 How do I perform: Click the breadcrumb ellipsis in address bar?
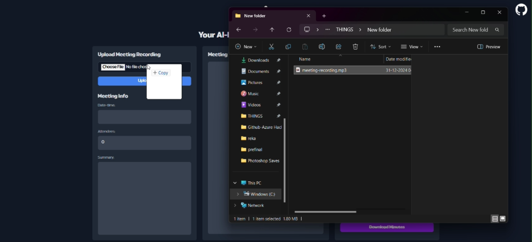tap(328, 30)
